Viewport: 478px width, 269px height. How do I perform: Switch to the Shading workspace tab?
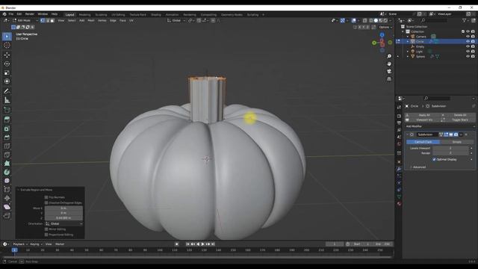[156, 15]
